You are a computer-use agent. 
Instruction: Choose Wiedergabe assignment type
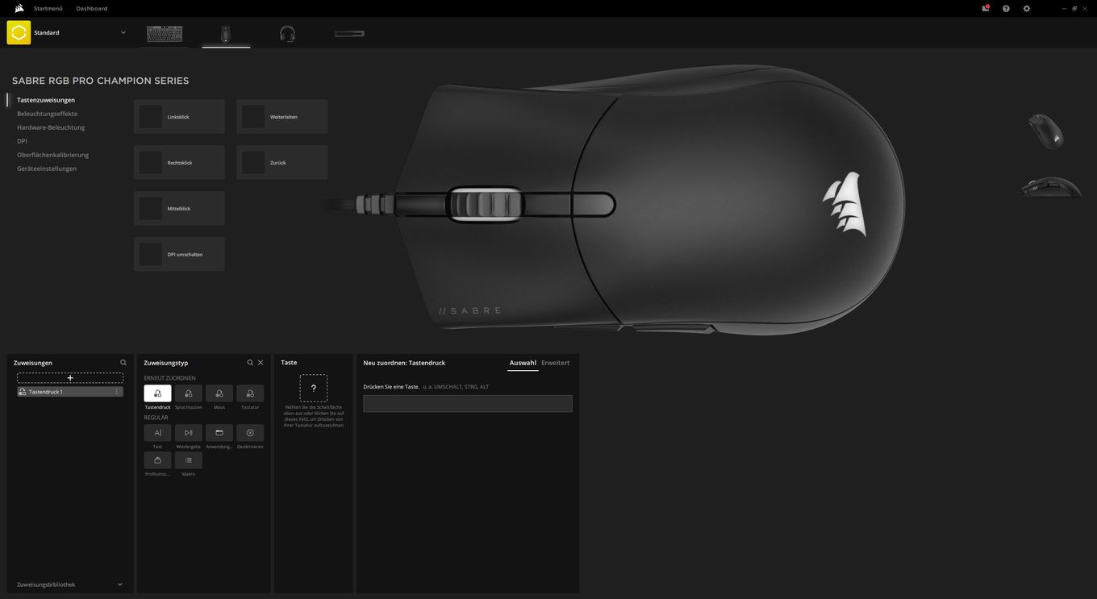189,433
